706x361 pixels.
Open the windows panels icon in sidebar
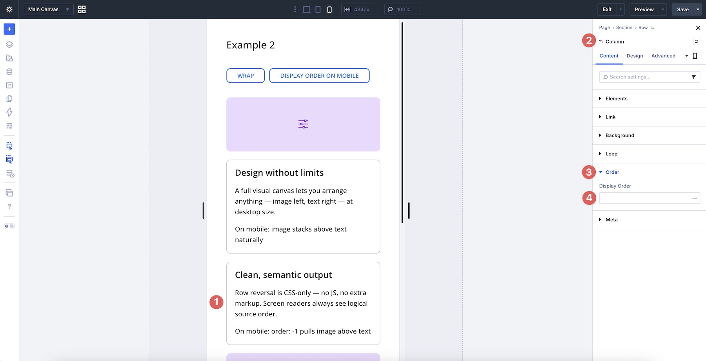coord(9,193)
